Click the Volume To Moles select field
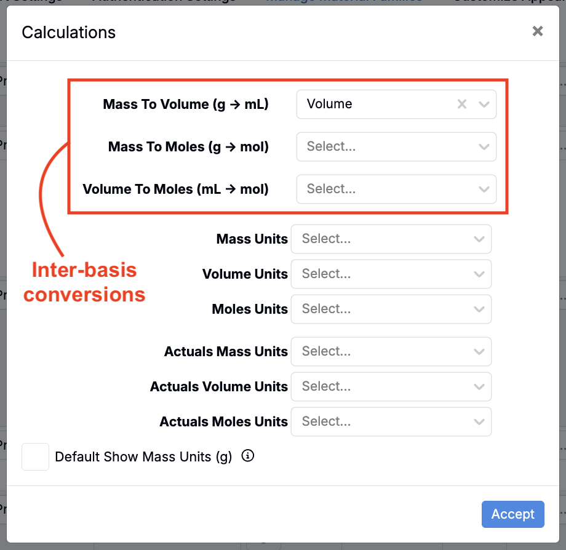This screenshot has height=550, width=566. (385, 189)
